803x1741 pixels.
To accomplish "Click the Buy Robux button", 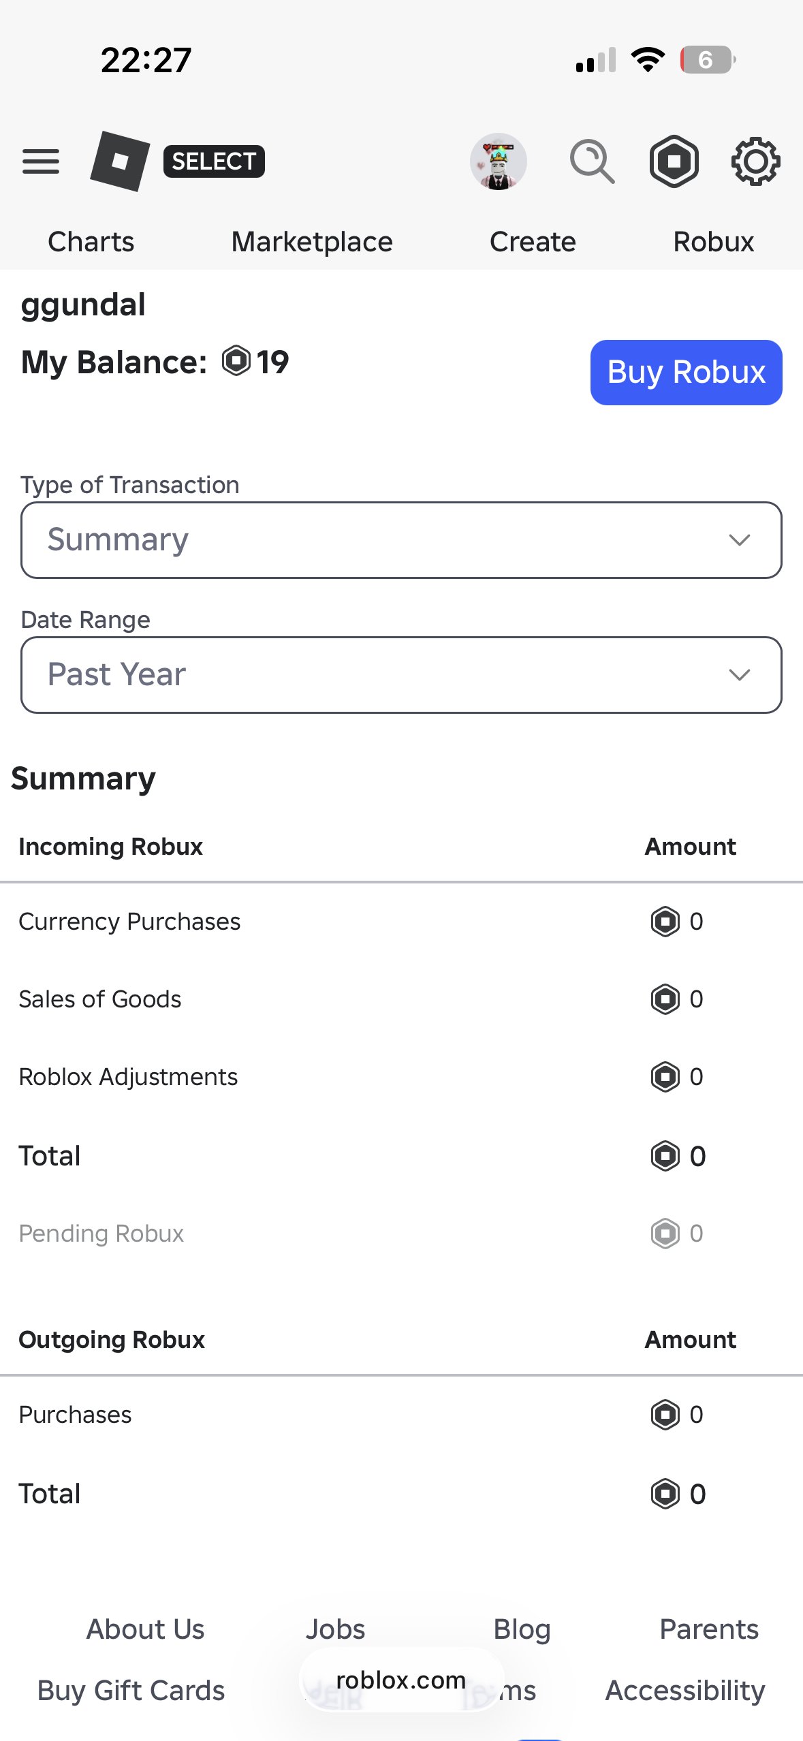I will point(686,373).
